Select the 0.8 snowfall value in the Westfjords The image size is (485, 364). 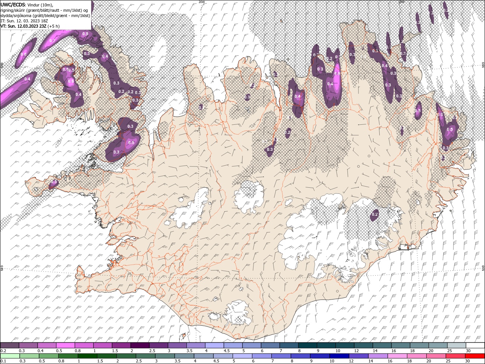tap(70, 81)
